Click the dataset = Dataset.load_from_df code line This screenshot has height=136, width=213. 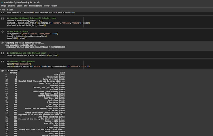click(x=49, y=23)
